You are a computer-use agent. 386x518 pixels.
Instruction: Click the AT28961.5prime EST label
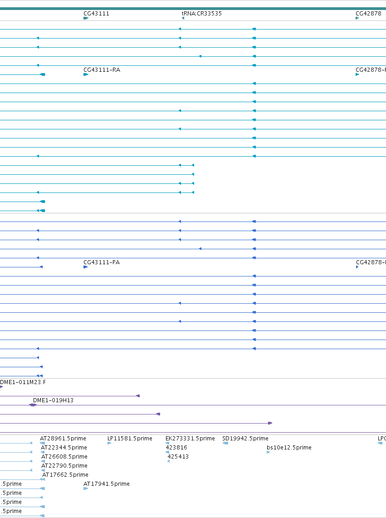coord(63,439)
